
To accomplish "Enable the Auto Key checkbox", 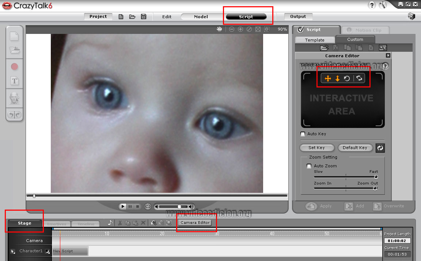I will [x=303, y=134].
